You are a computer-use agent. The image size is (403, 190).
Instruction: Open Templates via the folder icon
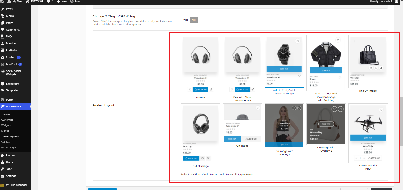coord(3,90)
